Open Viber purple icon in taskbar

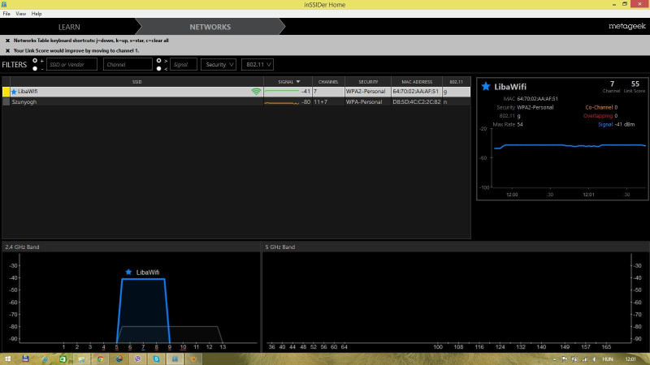coord(137,359)
